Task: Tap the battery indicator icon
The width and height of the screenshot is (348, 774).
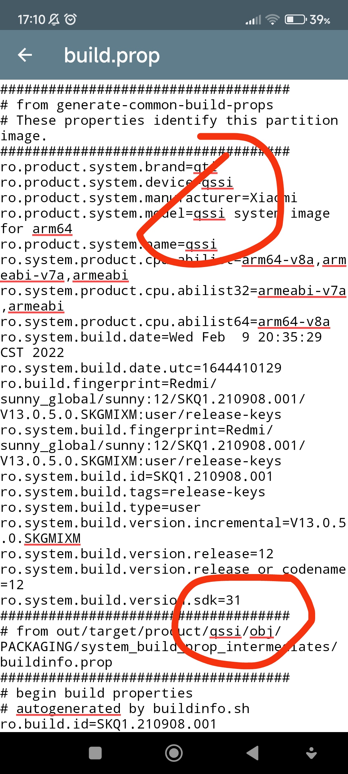Action: click(x=295, y=20)
